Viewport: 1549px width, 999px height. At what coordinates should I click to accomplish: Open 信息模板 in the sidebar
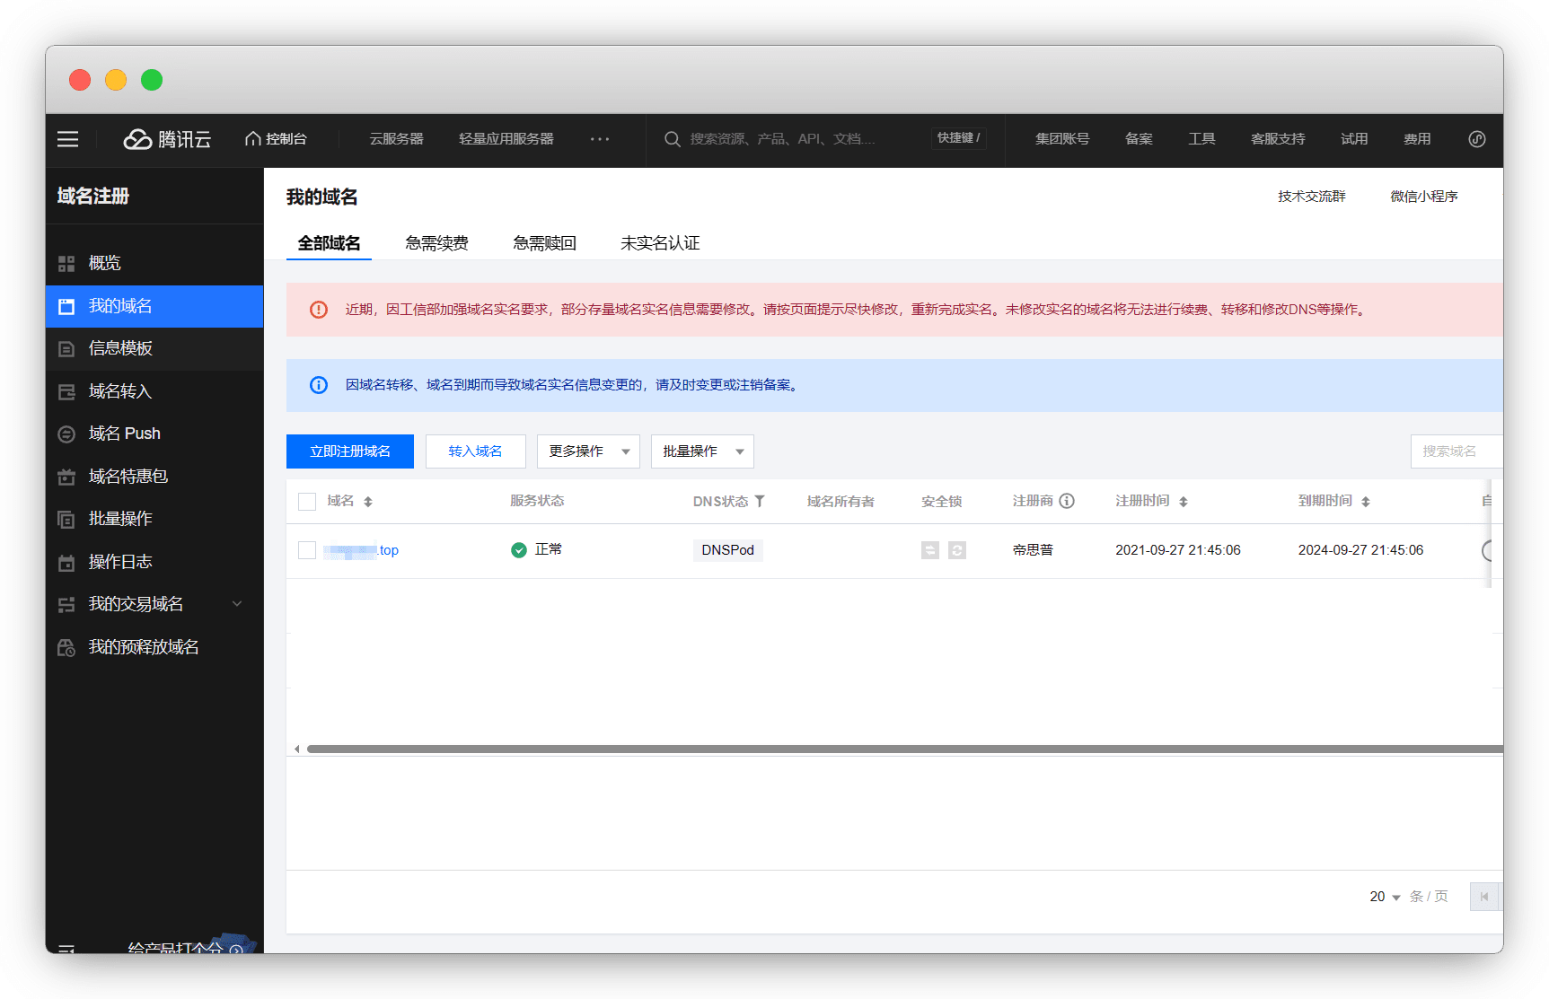[120, 348]
